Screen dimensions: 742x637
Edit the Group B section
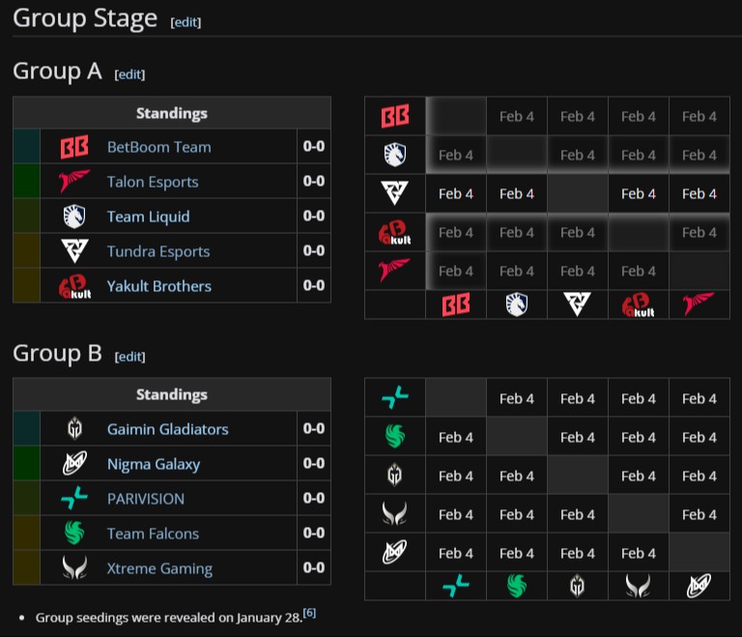click(129, 356)
